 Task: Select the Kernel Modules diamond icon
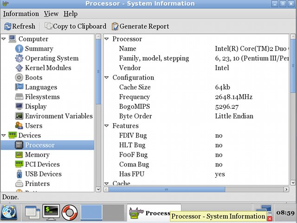19,68
